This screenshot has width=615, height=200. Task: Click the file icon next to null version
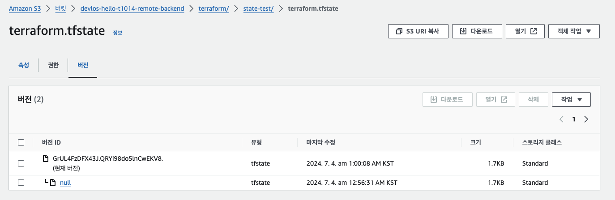click(53, 183)
